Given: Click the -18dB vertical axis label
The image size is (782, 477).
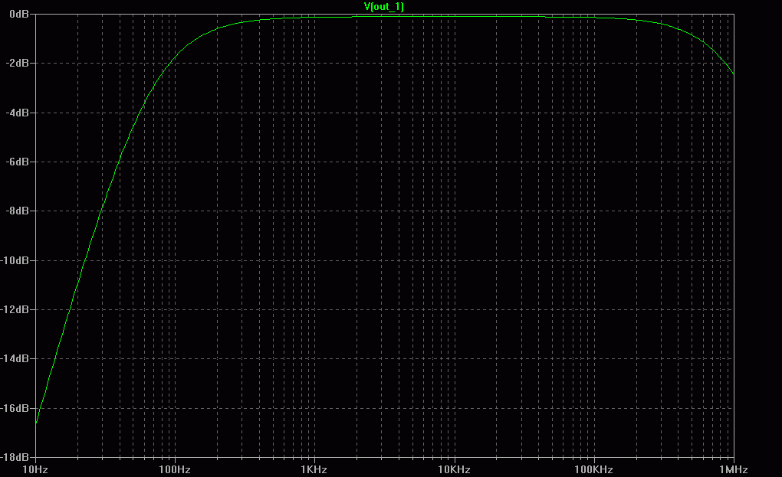Looking at the screenshot, I should pos(15,457).
